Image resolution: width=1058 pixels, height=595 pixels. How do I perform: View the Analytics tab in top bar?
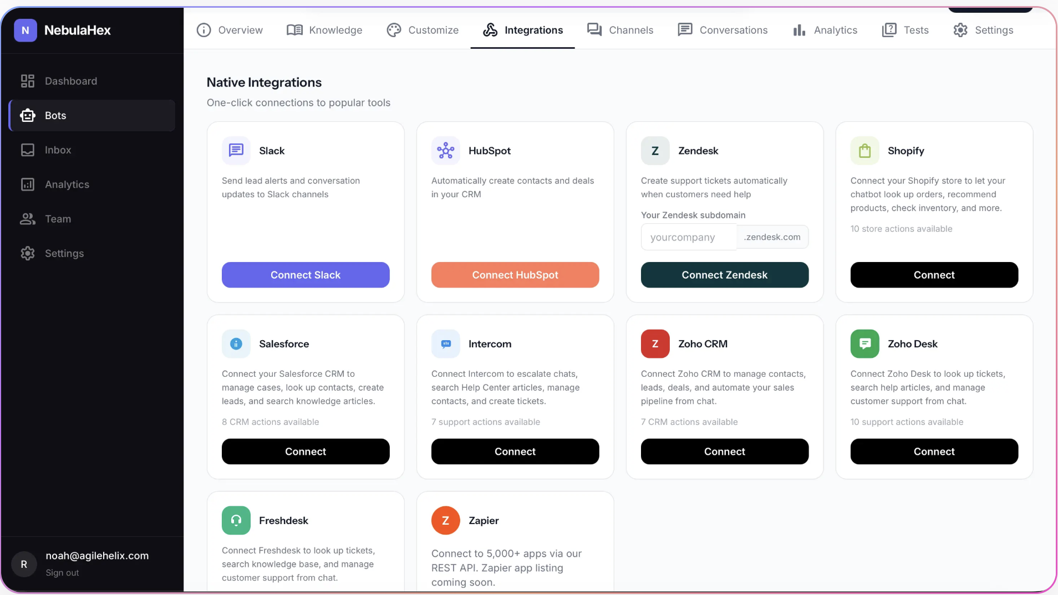(825, 30)
